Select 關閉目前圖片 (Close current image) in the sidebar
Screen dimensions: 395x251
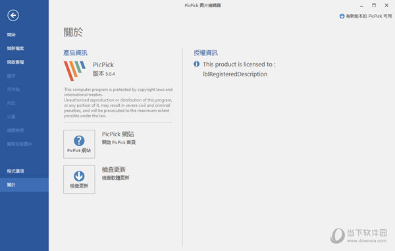point(19,144)
